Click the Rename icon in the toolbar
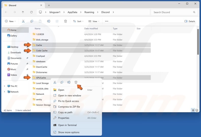 (x=49, y=21)
